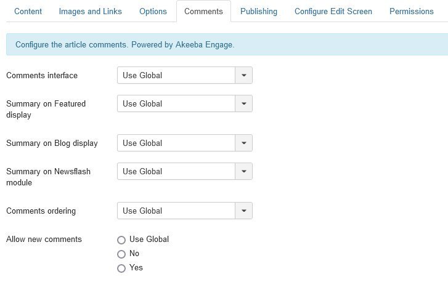The width and height of the screenshot is (448, 282).
Task: Select the Comments tab
Action: 203,11
